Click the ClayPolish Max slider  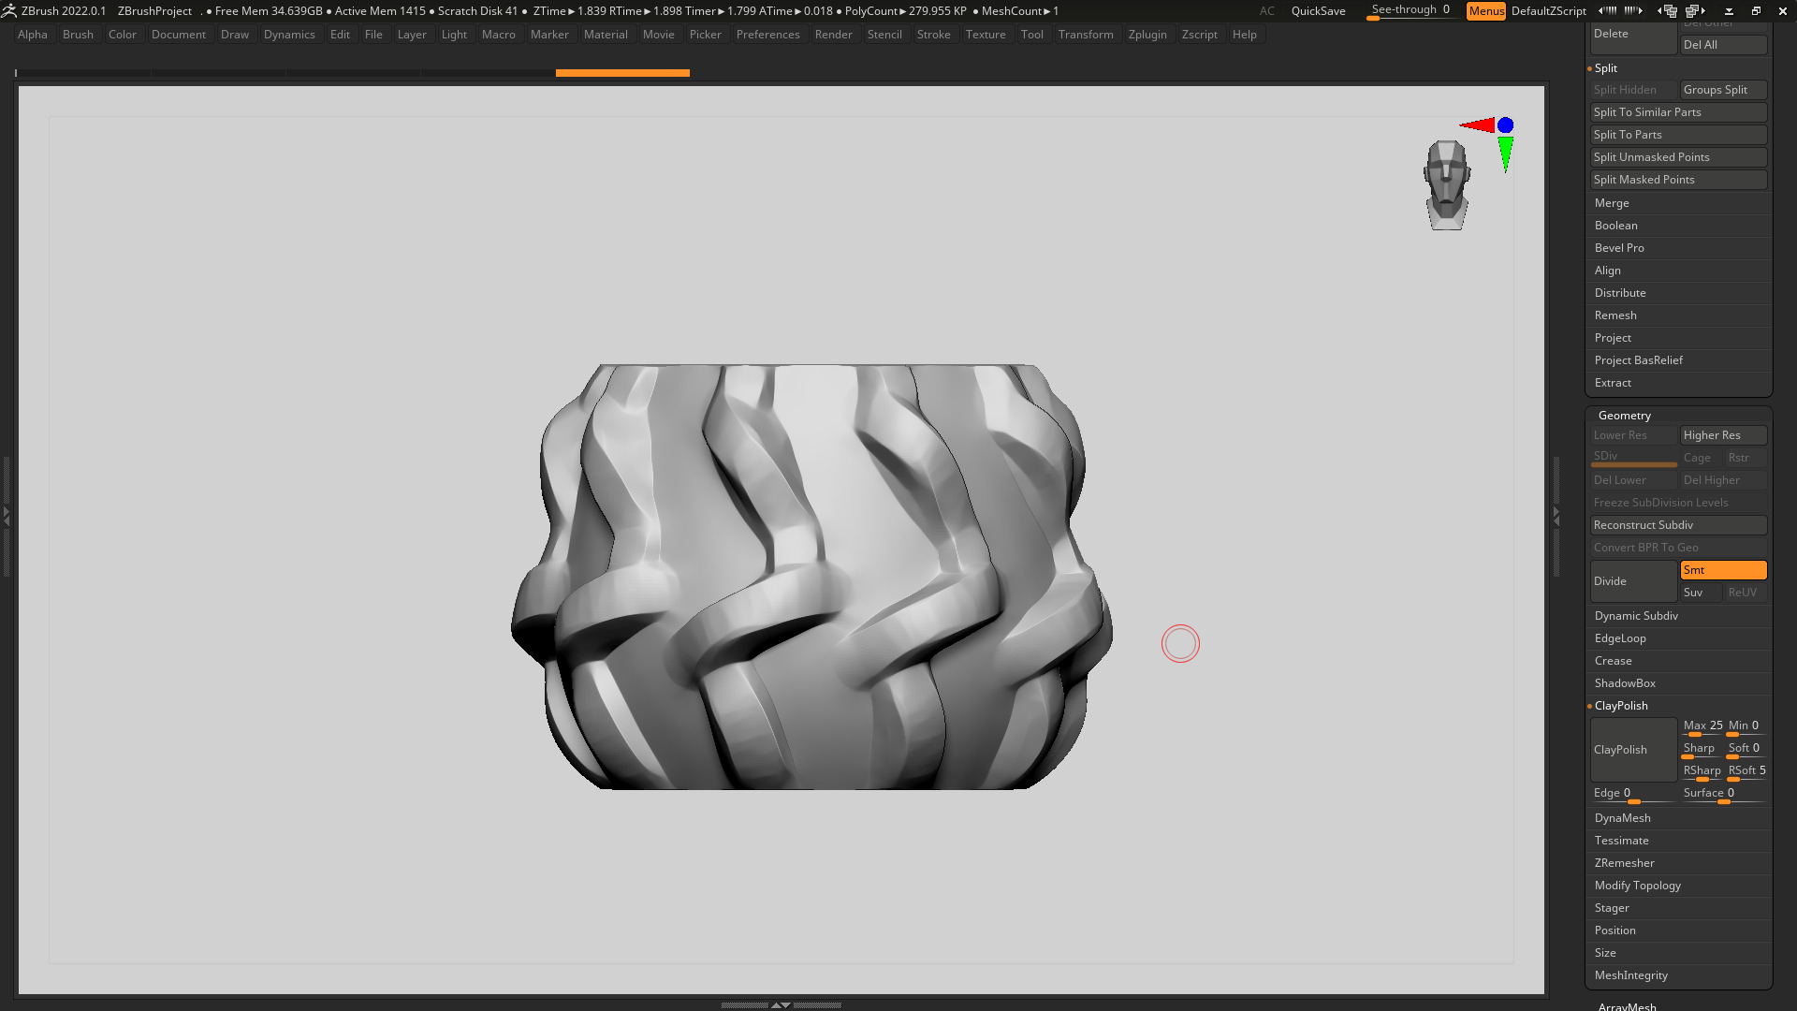coord(1702,726)
